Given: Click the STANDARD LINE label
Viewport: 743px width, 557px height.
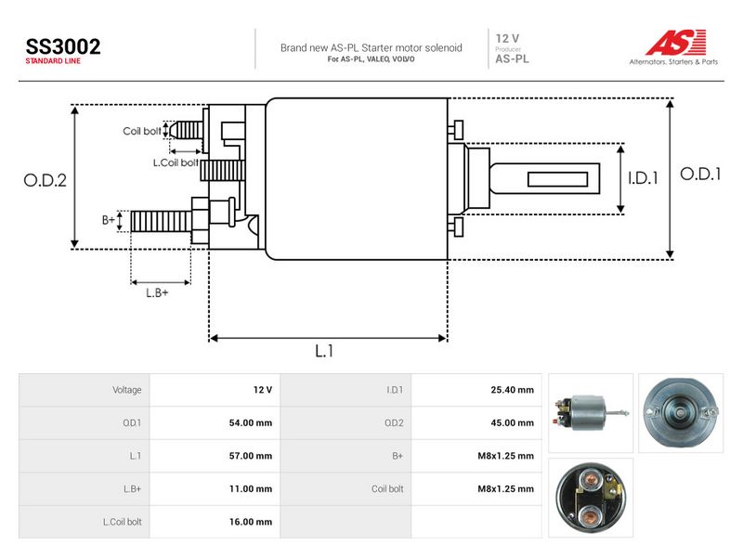Looking at the screenshot, I should (x=53, y=61).
